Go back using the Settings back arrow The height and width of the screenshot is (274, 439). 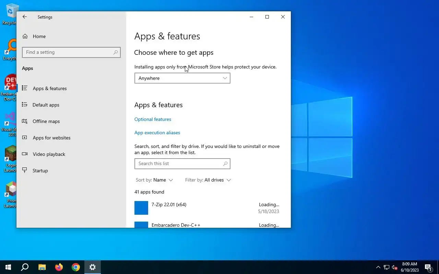point(25,17)
